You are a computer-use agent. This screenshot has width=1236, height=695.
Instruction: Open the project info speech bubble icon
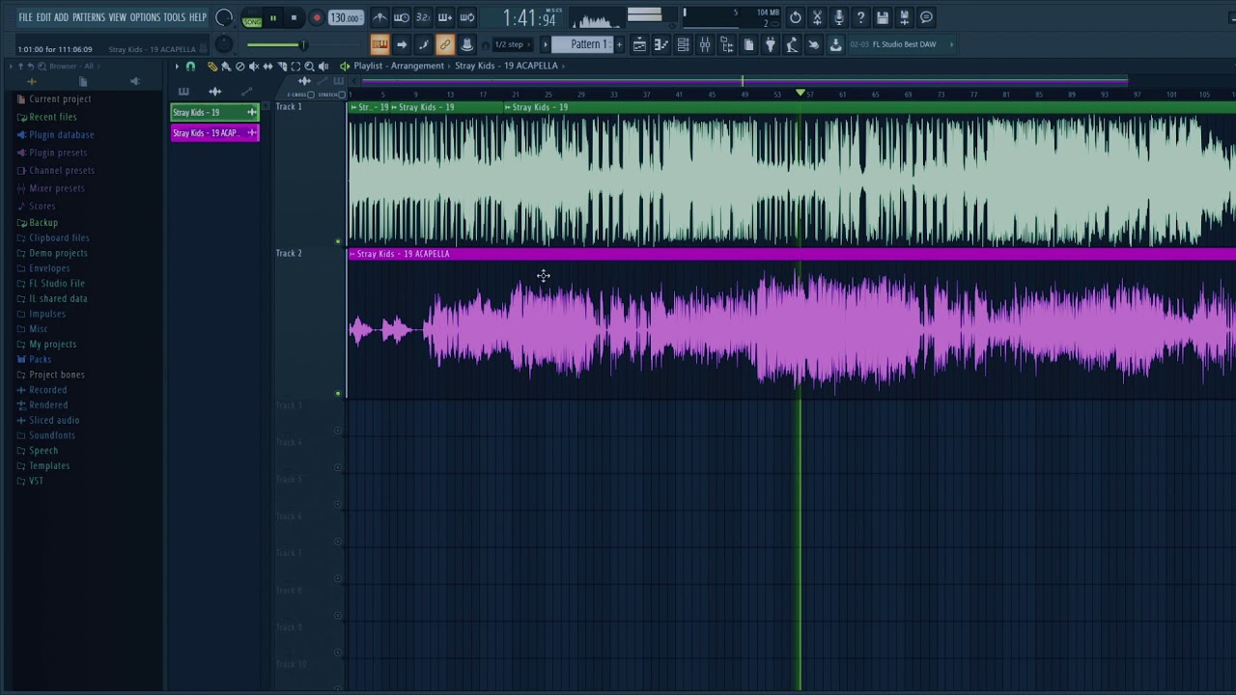click(926, 17)
